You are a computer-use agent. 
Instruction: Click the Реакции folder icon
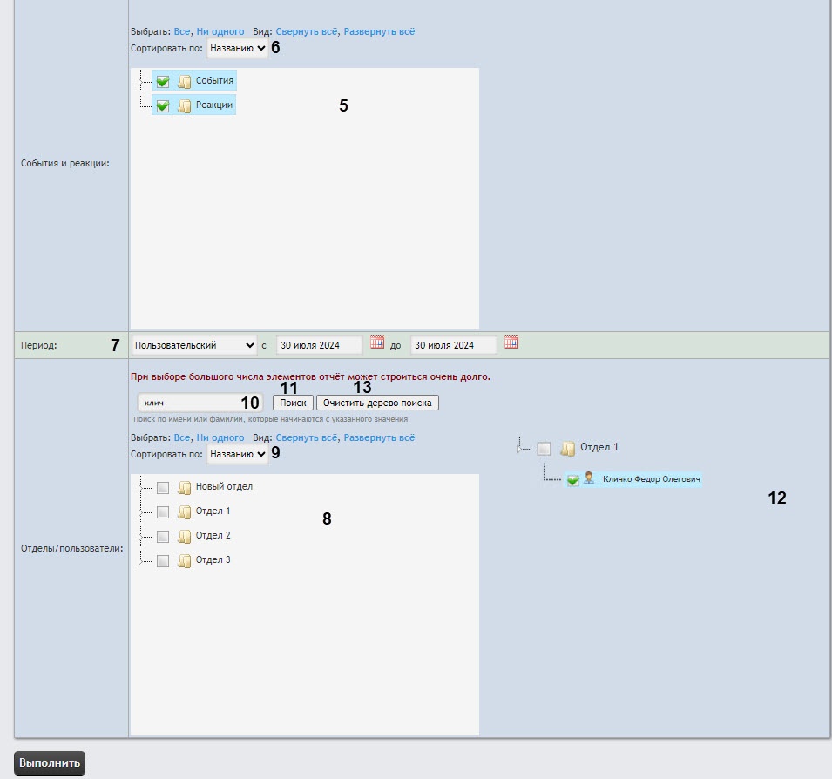click(x=185, y=106)
